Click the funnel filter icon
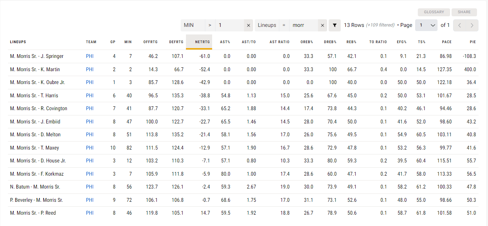This screenshot has height=226, width=488. pyautogui.click(x=334, y=25)
